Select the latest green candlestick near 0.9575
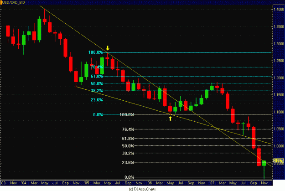This screenshot has height=191, width=285. pyautogui.click(x=264, y=163)
